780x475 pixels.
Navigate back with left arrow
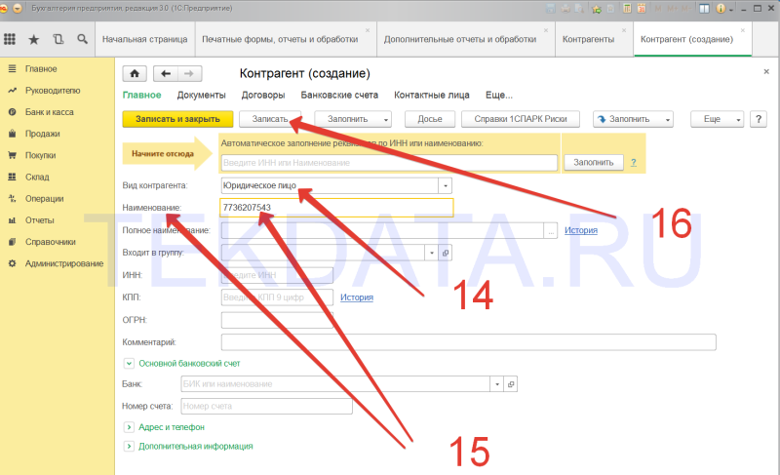coord(166,73)
